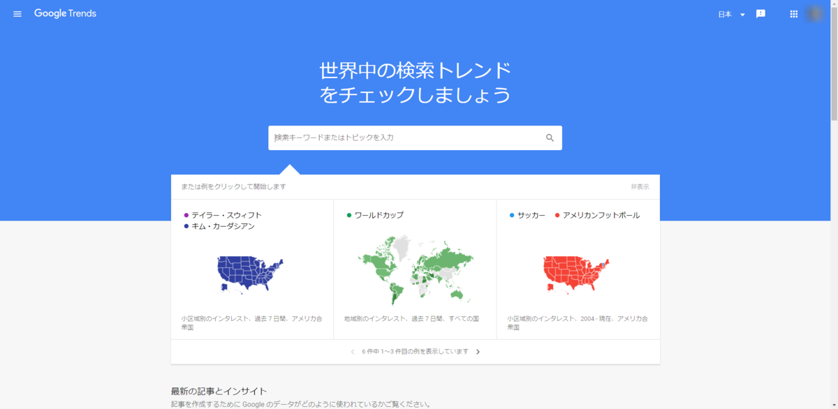This screenshot has width=838, height=409.
Task: Open the blurred account avatar
Action: coord(814,14)
